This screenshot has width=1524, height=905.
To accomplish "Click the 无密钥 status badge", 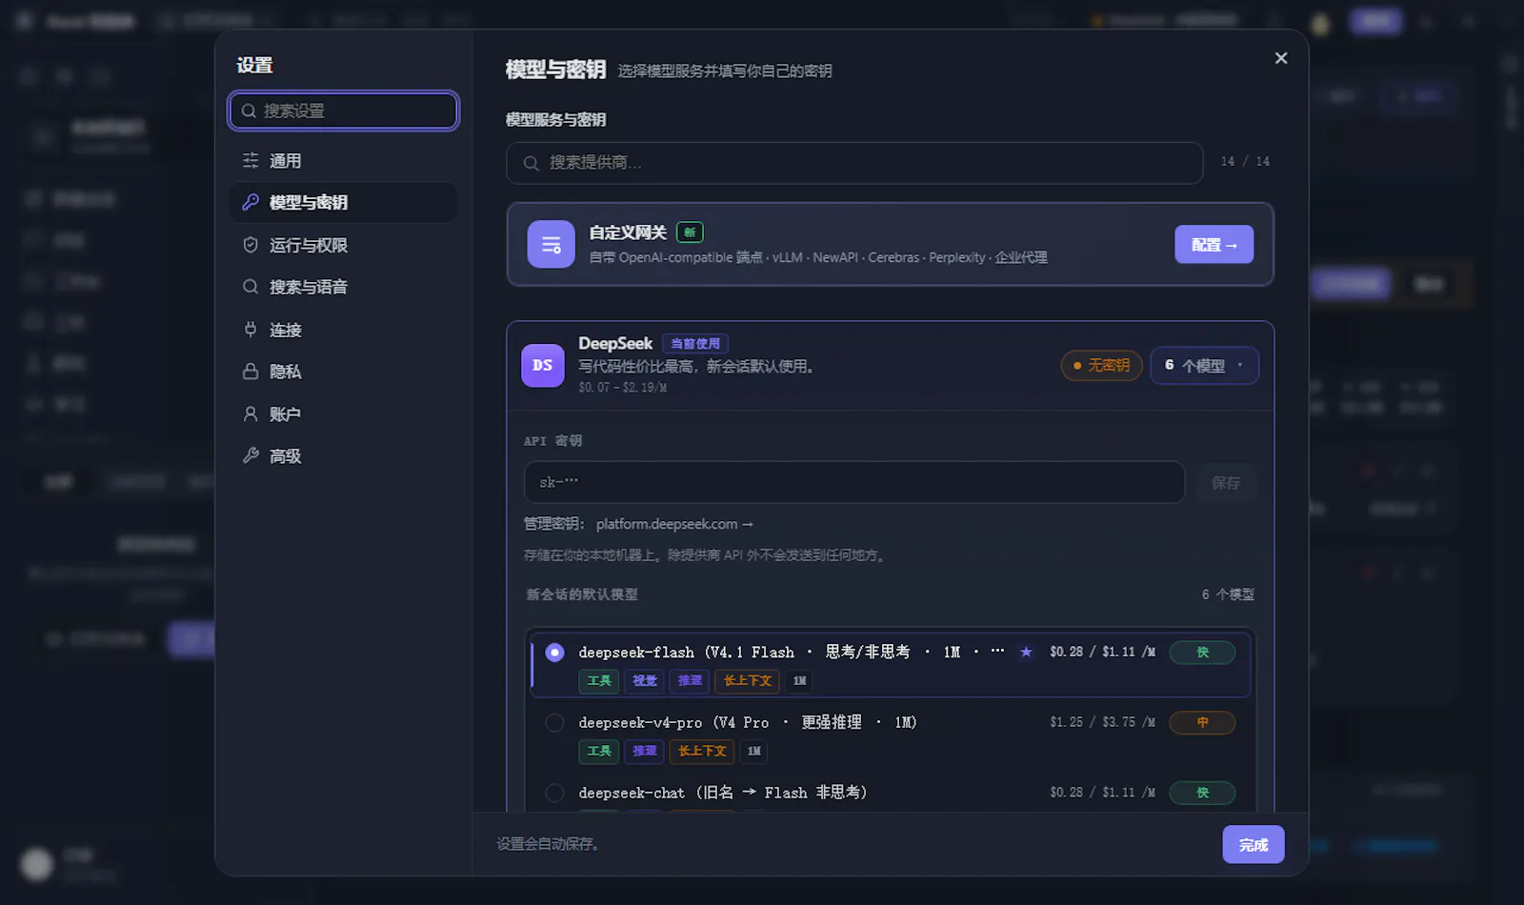I will (1102, 366).
